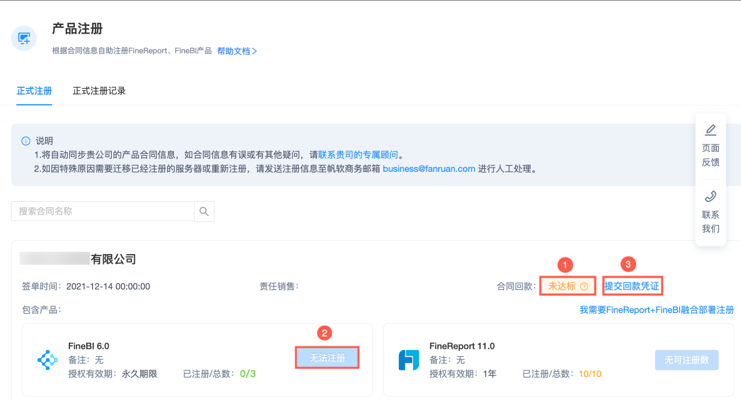Click the 永久期限 license validity value
The image size is (741, 400).
pos(139,374)
